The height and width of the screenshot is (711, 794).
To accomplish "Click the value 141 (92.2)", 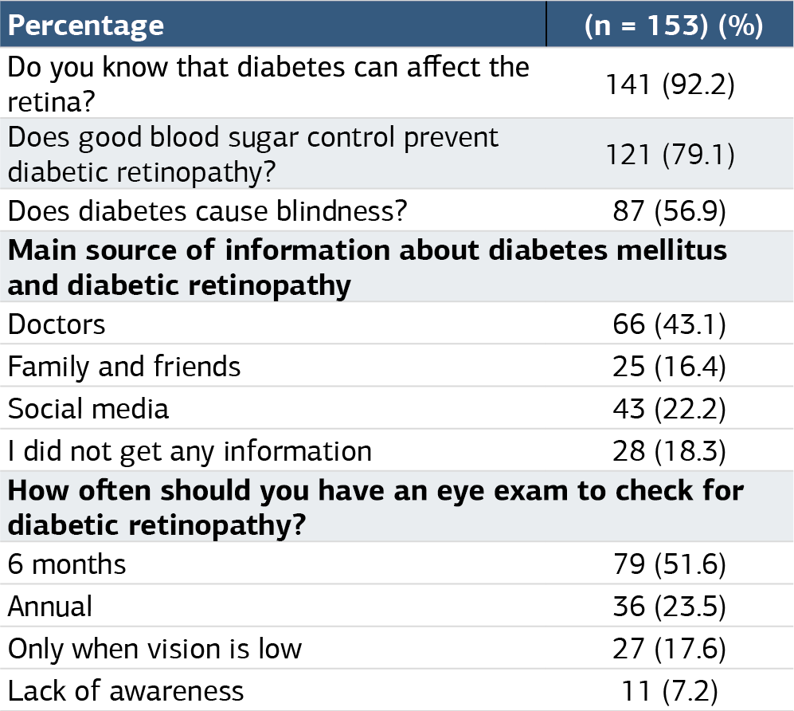I will (x=670, y=84).
